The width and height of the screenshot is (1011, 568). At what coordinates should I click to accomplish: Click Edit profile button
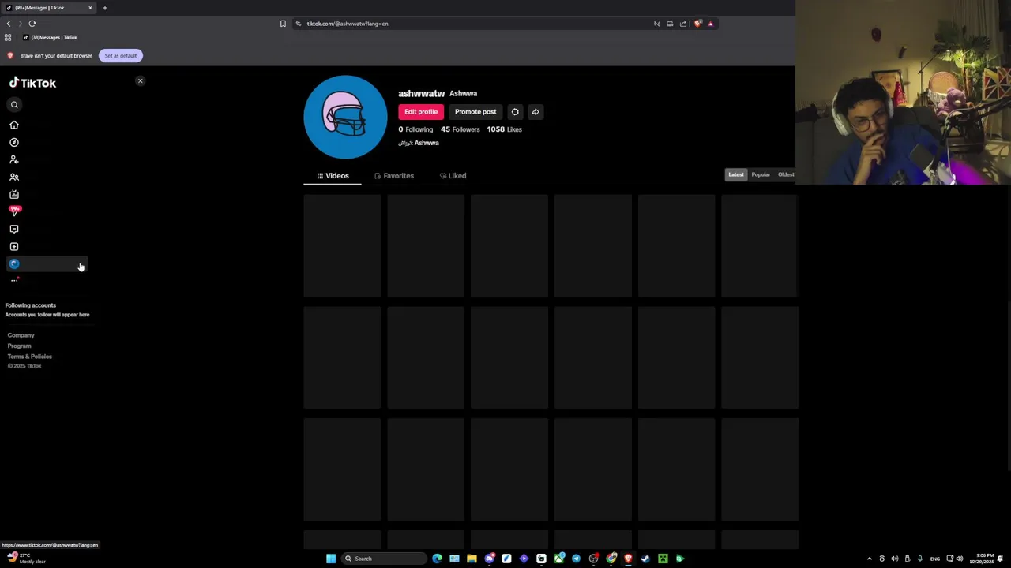tap(421, 112)
